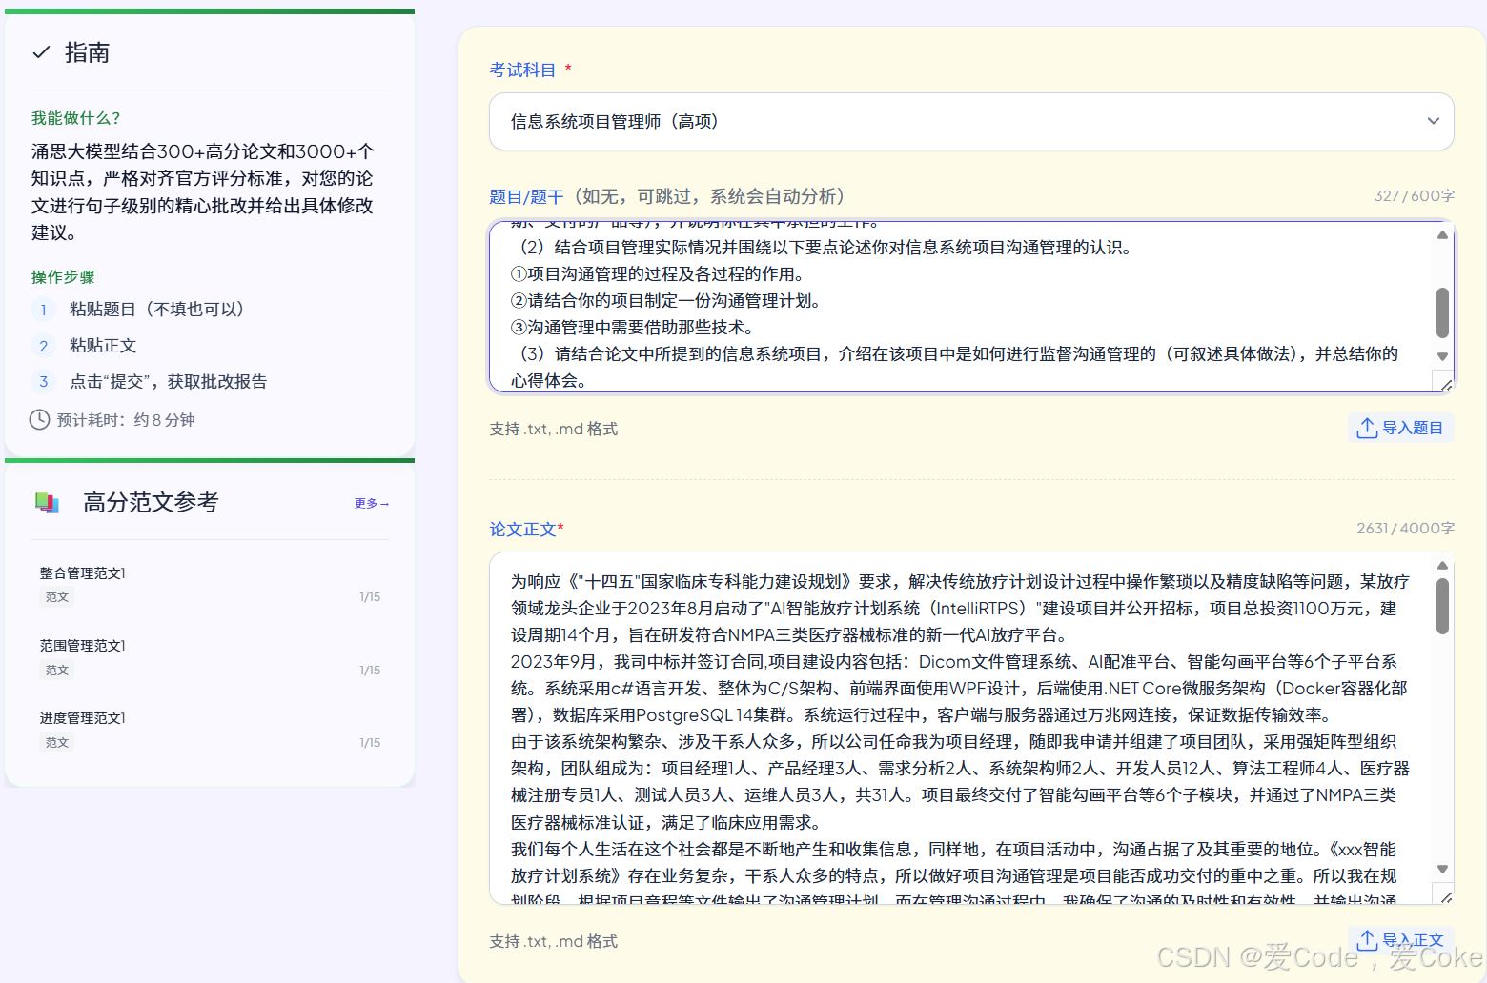Click the 预计耗时：约 8 分钟 text
The width and height of the screenshot is (1487, 983).
click(x=126, y=420)
